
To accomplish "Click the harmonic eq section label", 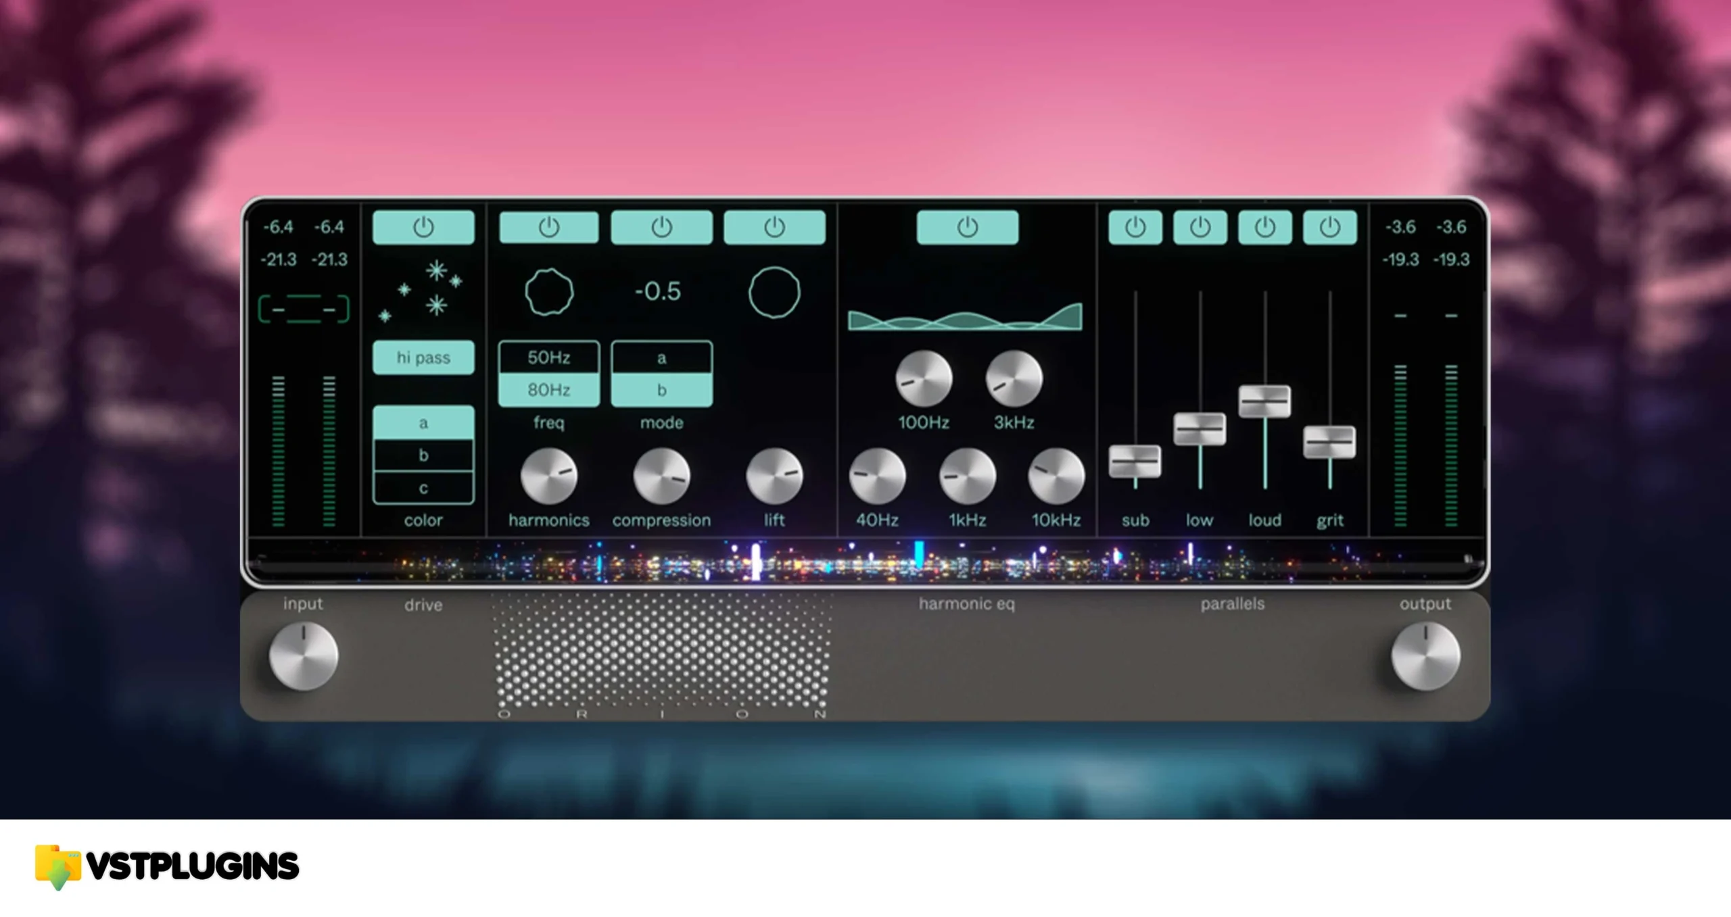I will pos(966,603).
